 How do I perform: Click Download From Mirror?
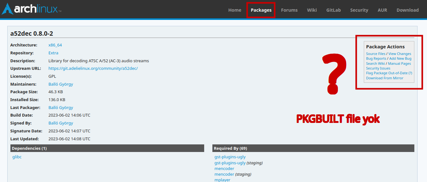(385, 78)
